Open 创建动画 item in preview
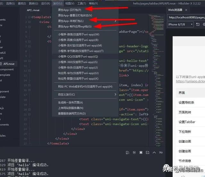 [191, 142]
